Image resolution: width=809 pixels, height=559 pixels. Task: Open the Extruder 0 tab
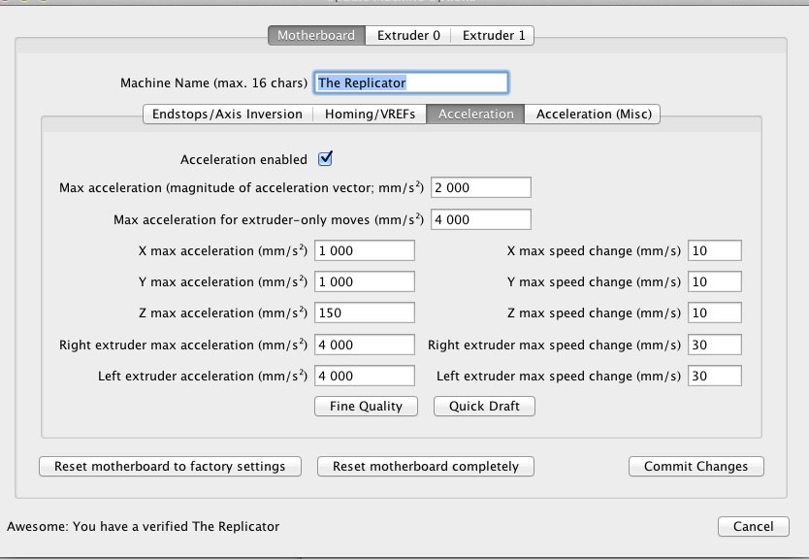[408, 35]
